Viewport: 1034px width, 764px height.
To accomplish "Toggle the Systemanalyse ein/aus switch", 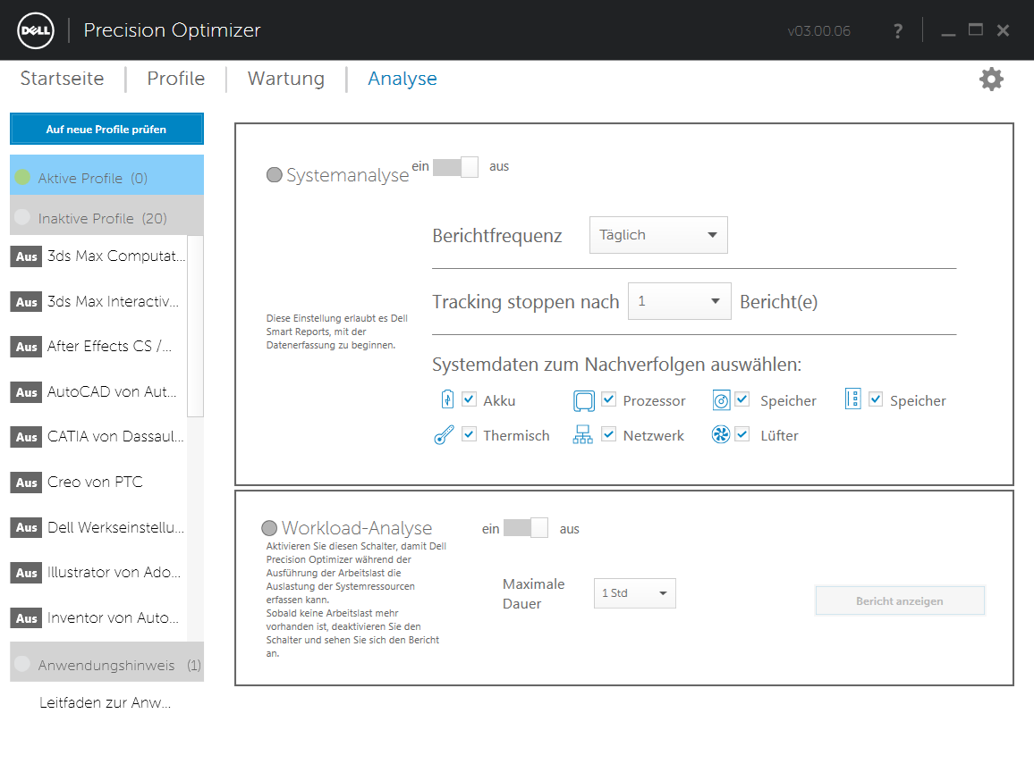I will tap(455, 166).
